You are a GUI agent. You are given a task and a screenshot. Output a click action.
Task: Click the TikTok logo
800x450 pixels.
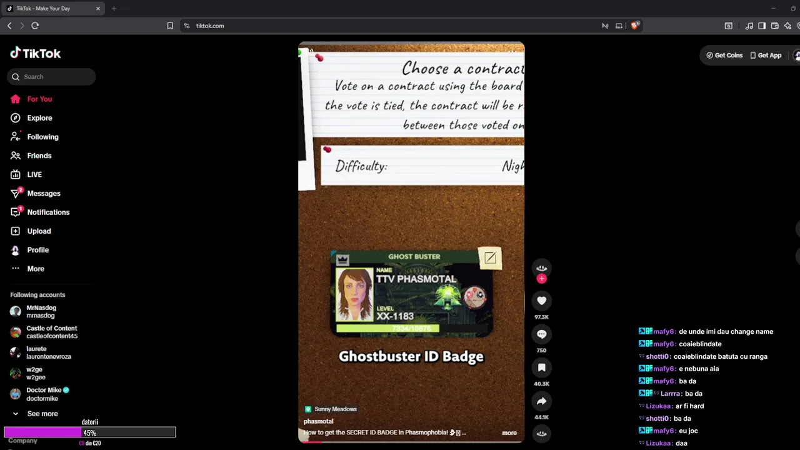[36, 53]
